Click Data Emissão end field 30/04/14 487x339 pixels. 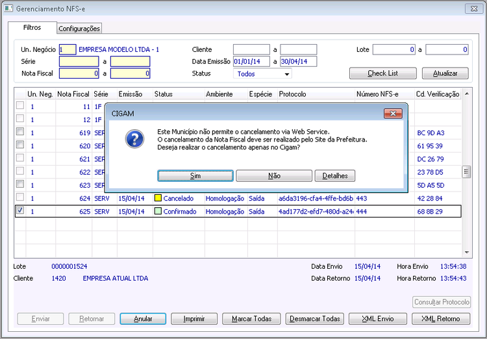coord(299,62)
